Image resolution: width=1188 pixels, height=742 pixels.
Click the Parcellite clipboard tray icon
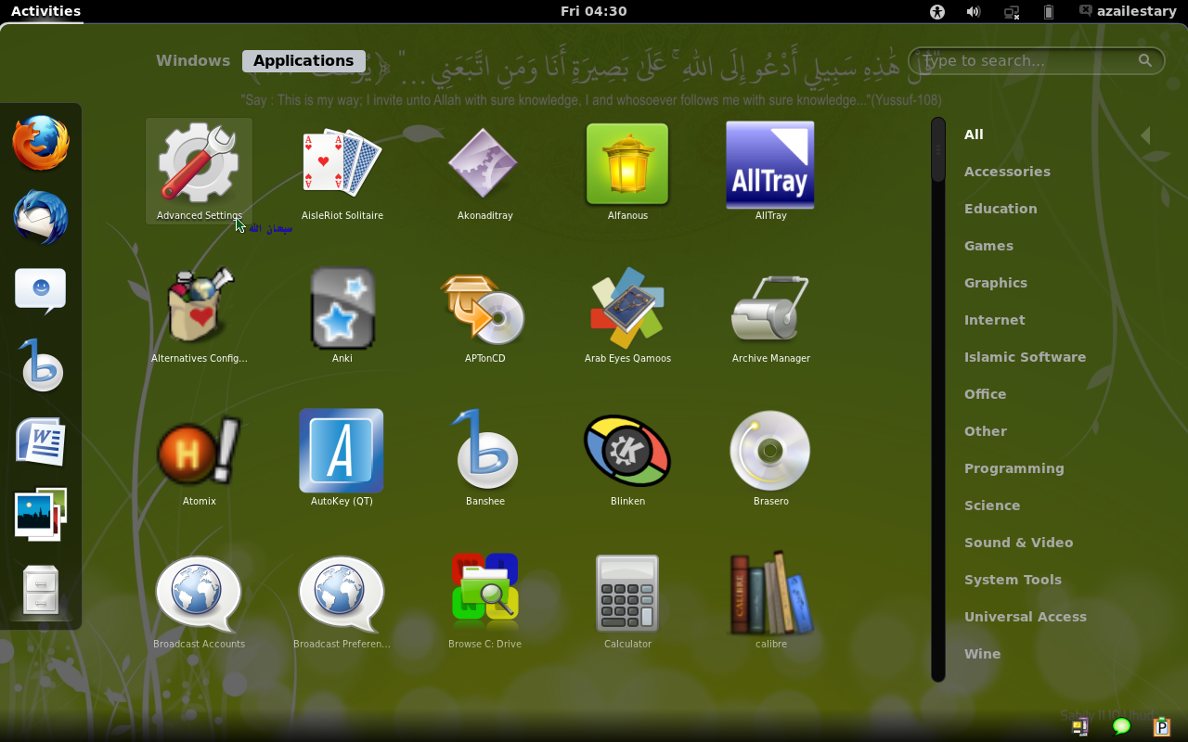tap(1161, 727)
